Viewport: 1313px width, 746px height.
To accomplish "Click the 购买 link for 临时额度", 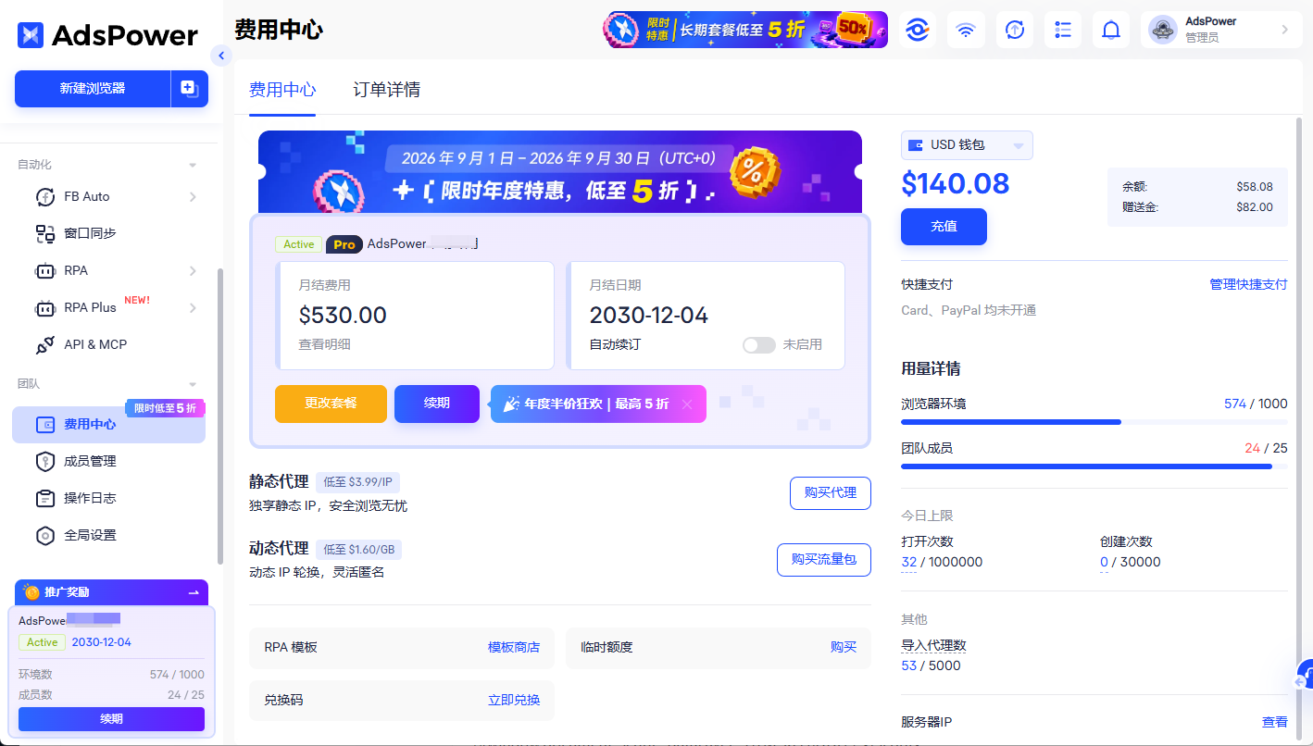I will tap(844, 647).
